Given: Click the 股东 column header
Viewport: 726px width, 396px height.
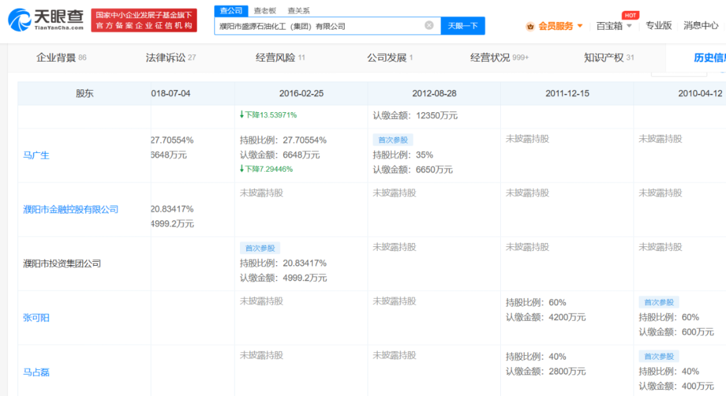Looking at the screenshot, I should (84, 93).
